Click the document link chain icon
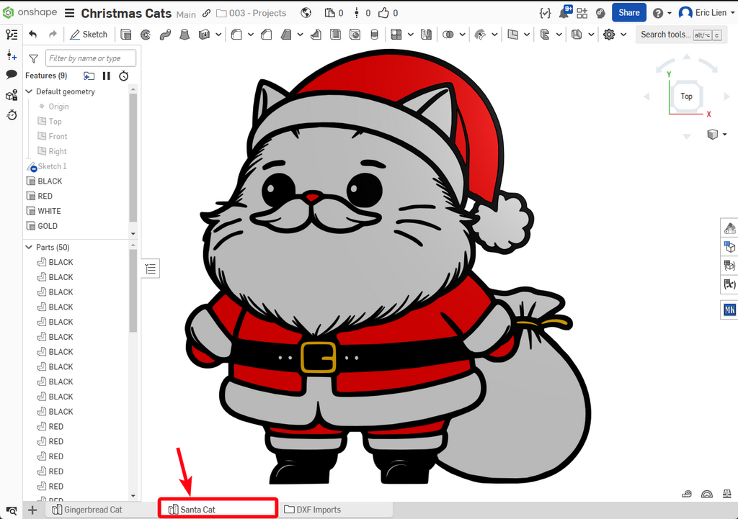738x519 pixels. tap(206, 13)
